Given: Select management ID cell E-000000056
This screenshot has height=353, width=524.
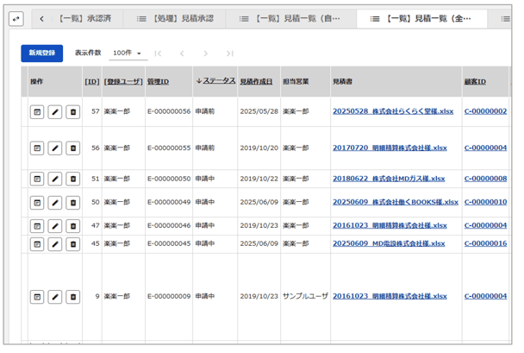Looking at the screenshot, I should [169, 111].
